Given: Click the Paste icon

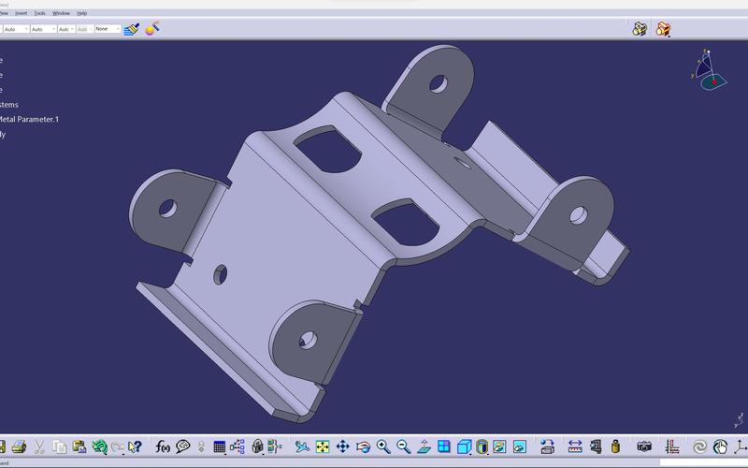Looking at the screenshot, I should [79, 447].
